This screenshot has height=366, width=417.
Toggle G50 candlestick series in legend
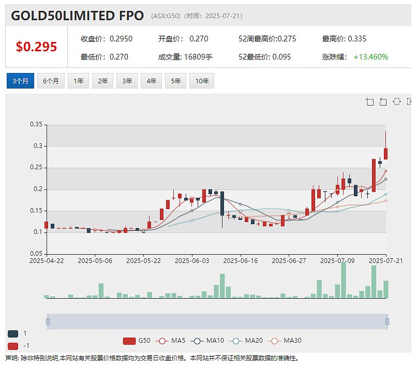pos(137,341)
